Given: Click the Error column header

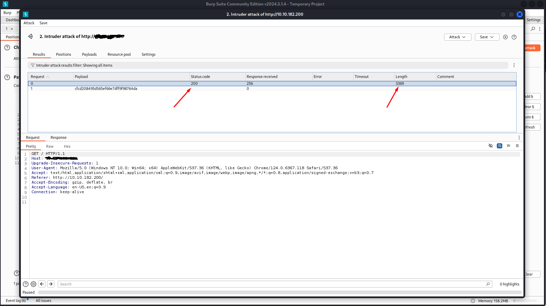Looking at the screenshot, I should point(333,77).
